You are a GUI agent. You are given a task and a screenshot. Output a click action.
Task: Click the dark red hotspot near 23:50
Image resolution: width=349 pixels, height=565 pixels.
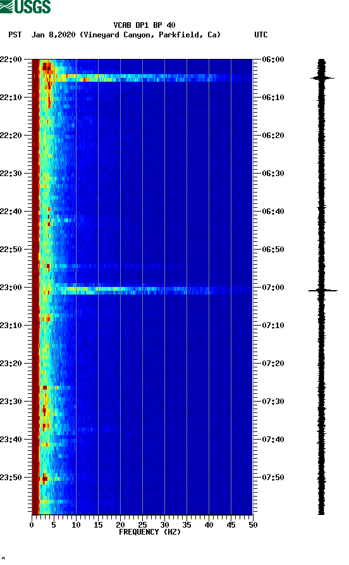[45, 478]
